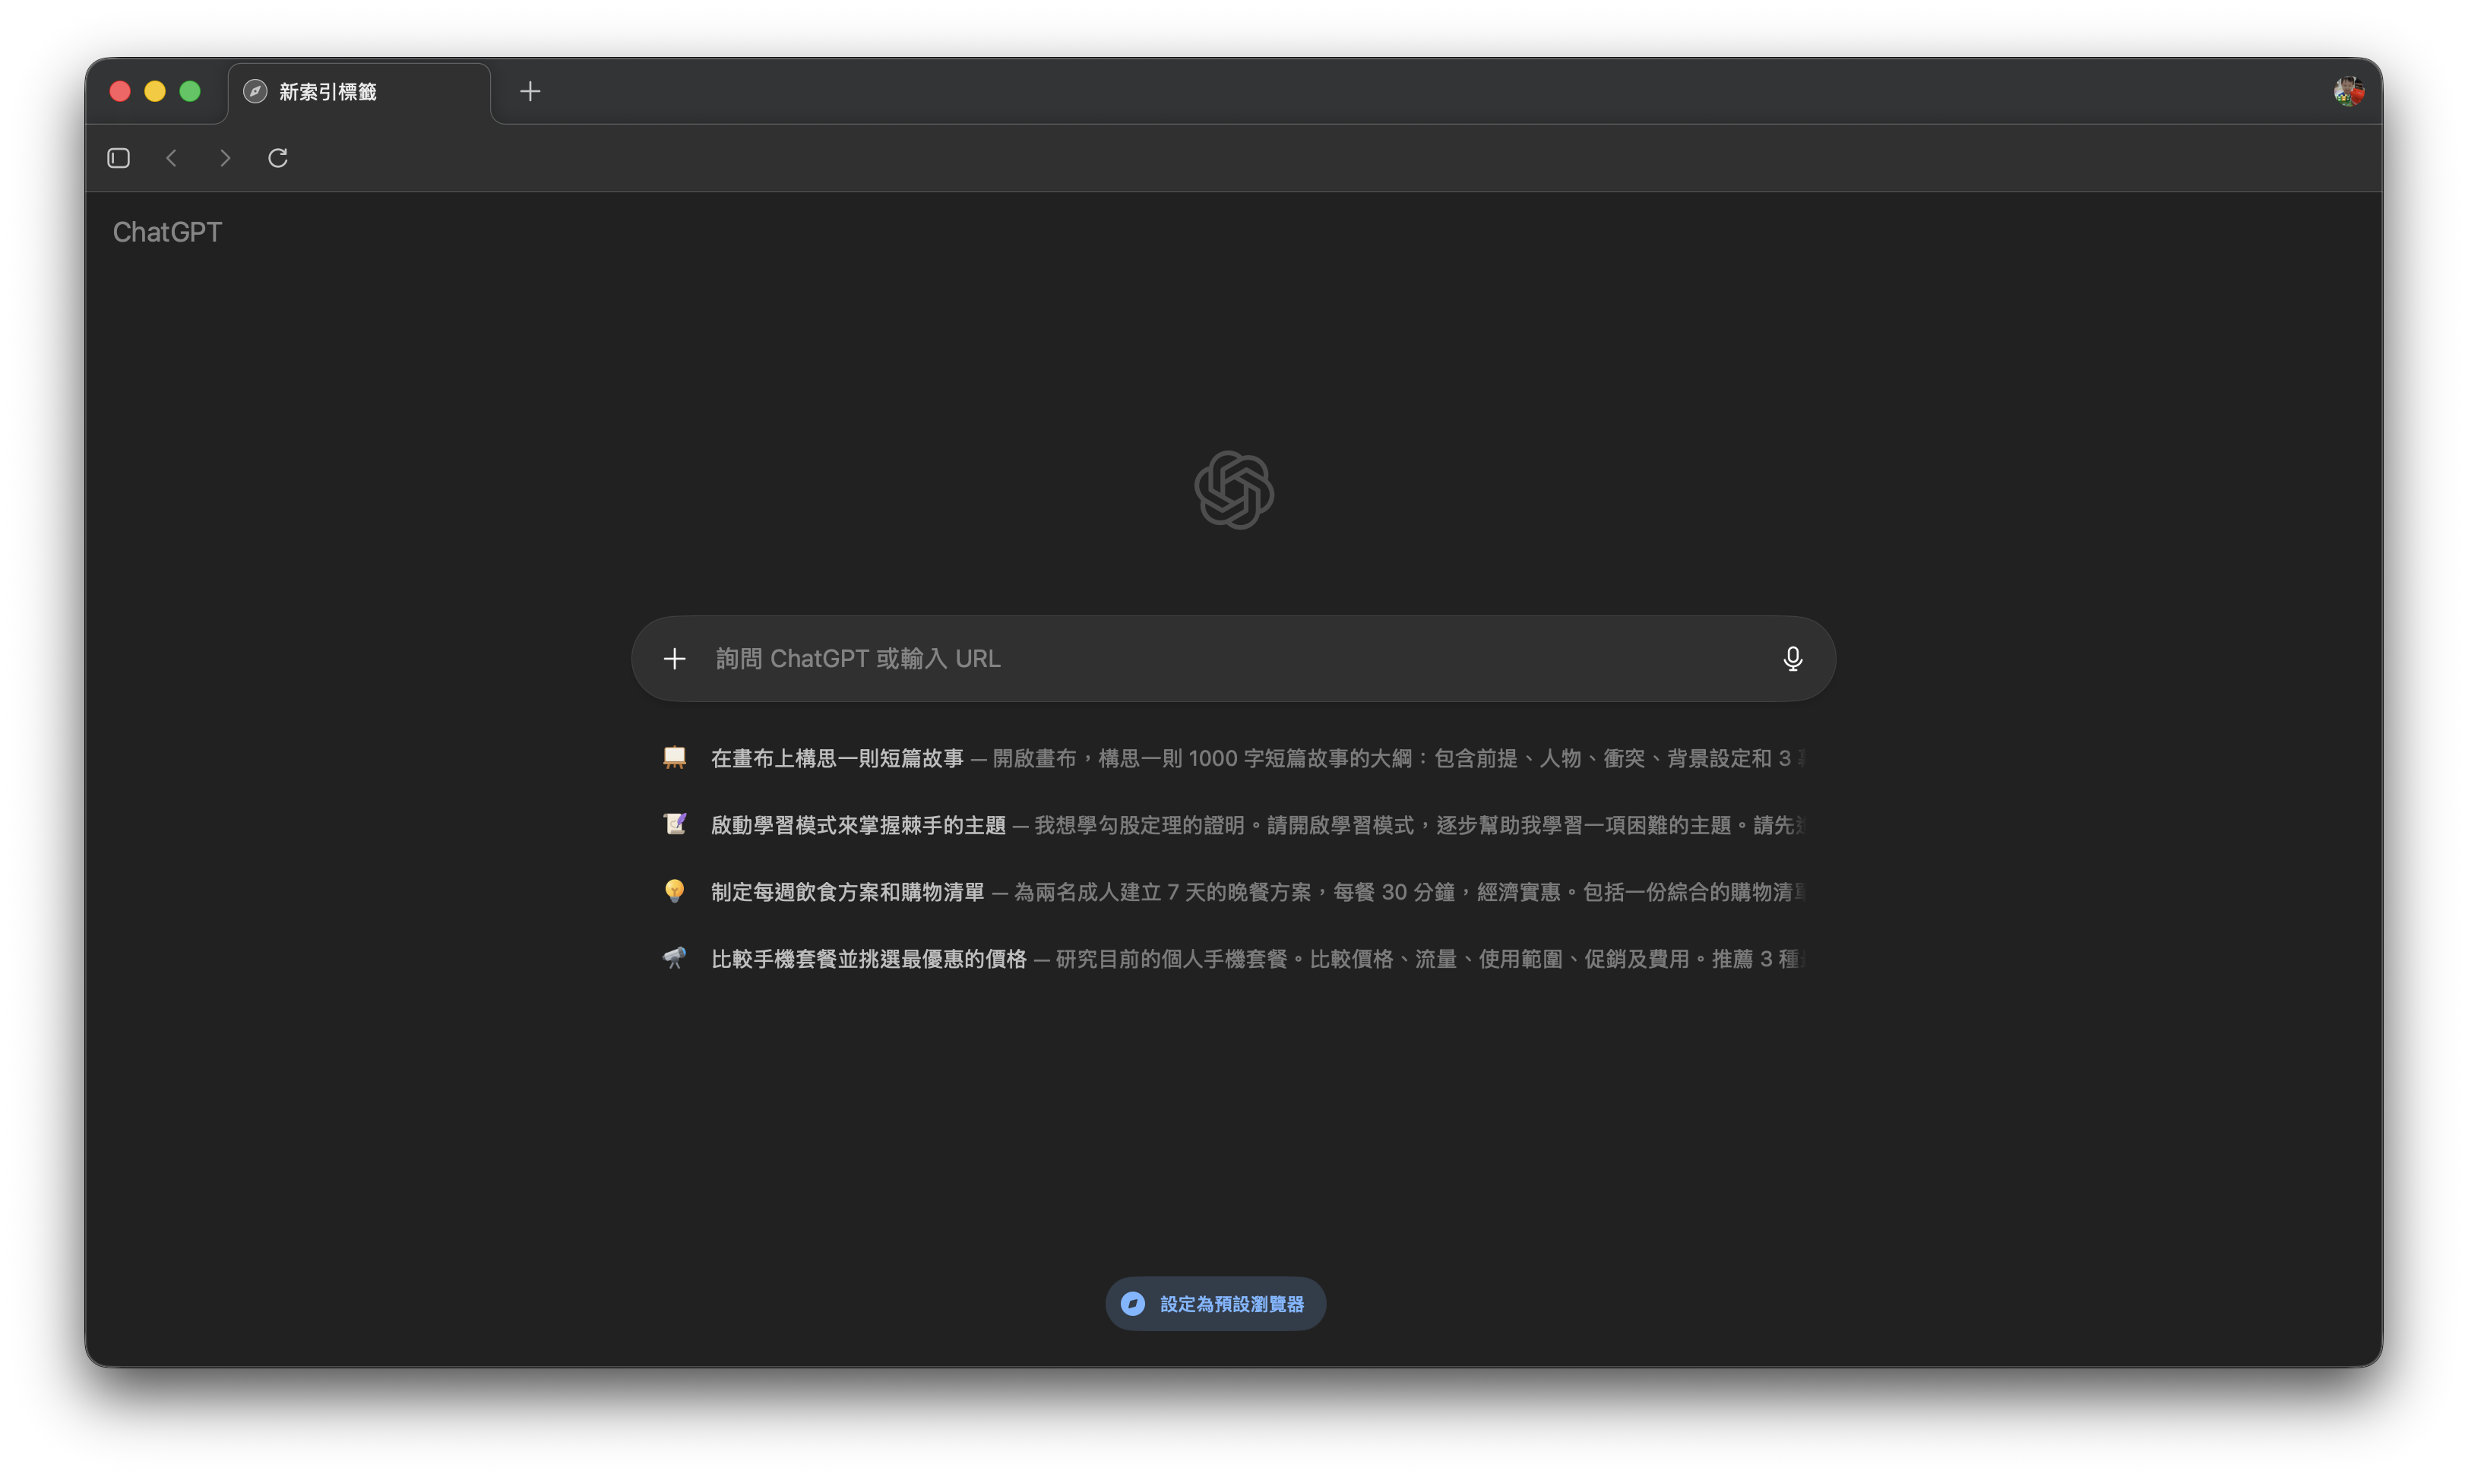Screen dimensions: 2468x1480
Task: Click the ChatGPT logo in center
Action: (1233, 490)
